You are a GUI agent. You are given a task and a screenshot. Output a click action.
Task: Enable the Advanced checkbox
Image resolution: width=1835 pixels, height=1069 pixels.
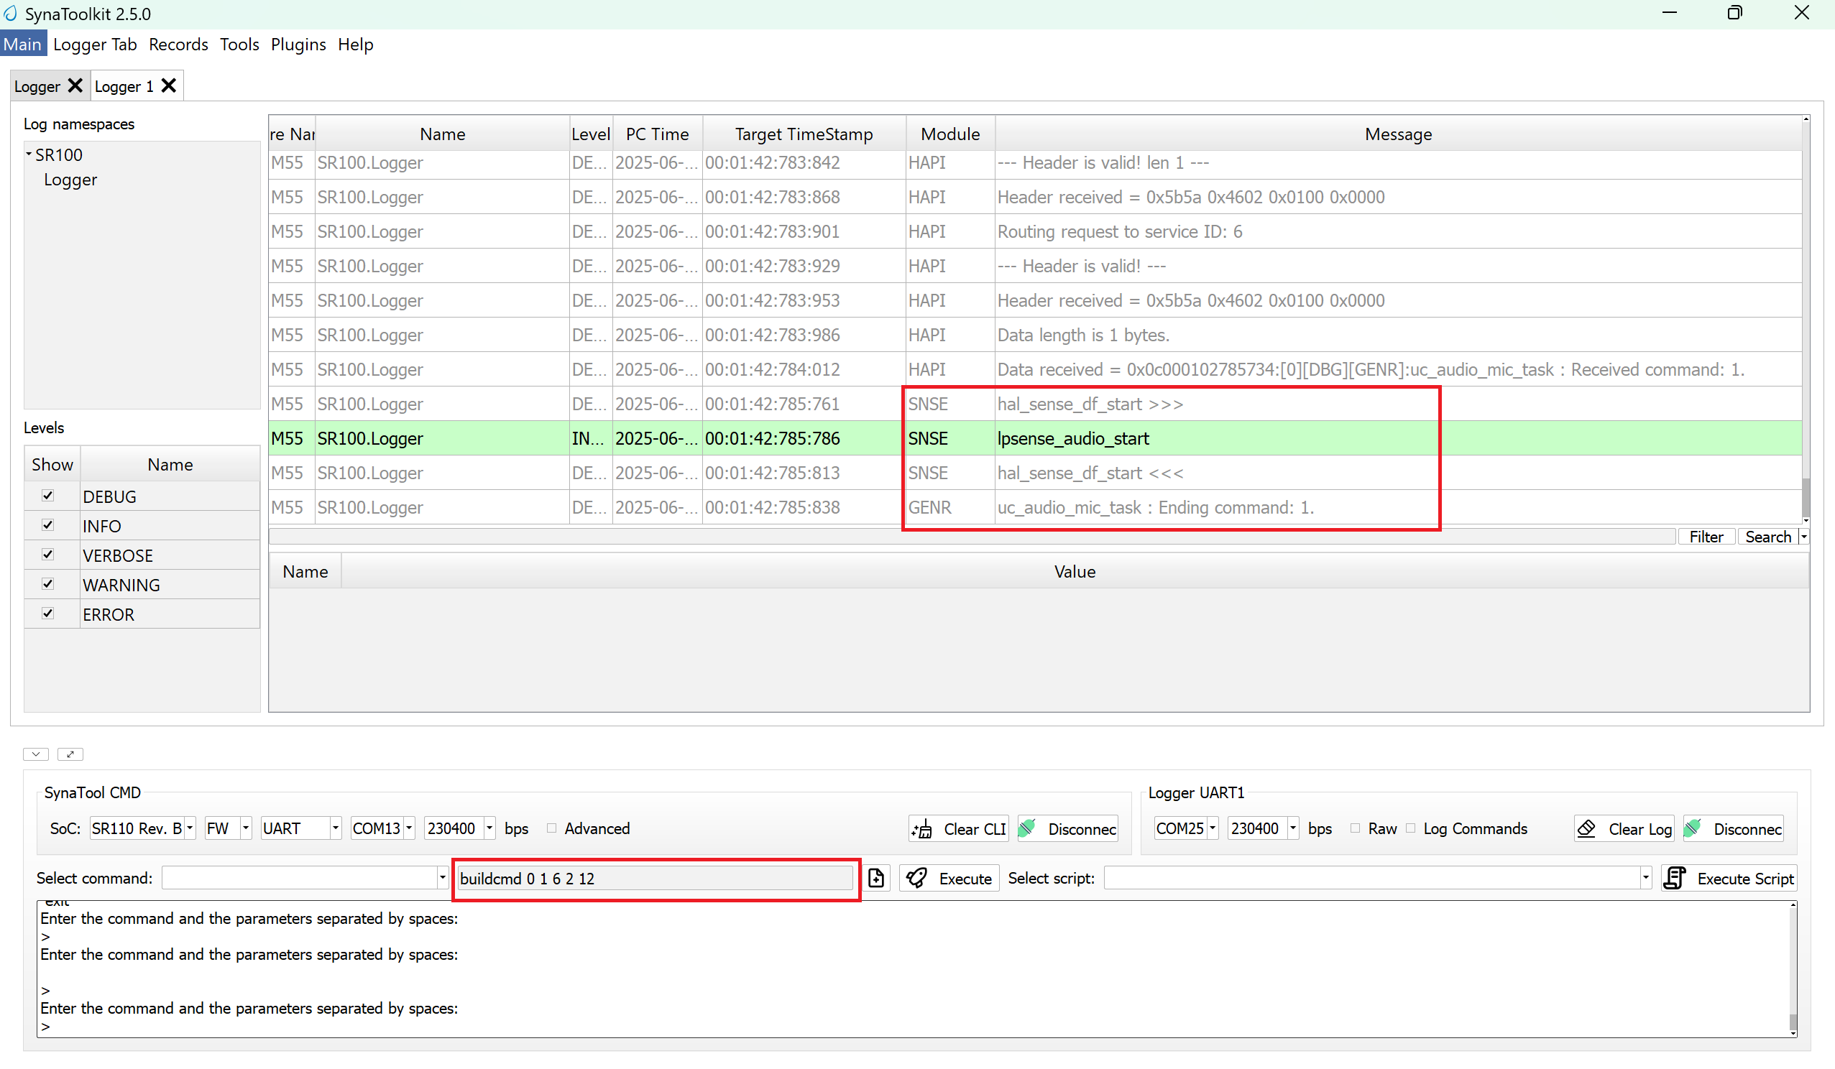[551, 828]
